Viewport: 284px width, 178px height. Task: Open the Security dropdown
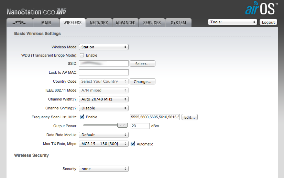[103, 169]
